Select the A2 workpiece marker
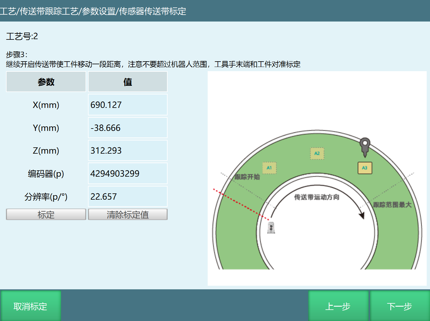 [x=317, y=154]
